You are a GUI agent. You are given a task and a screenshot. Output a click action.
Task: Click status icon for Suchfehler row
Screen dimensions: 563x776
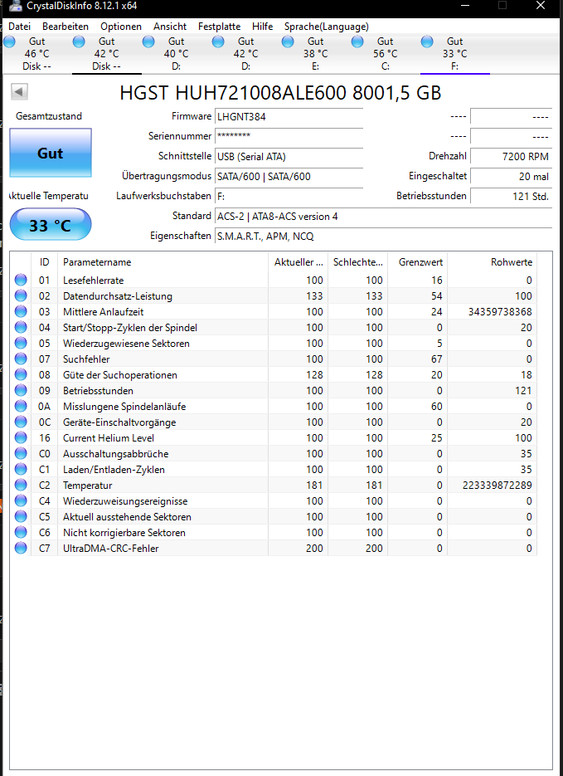21,359
